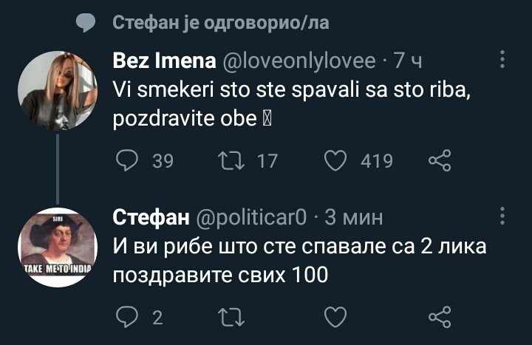
Task: Like Стефан's reply tweet
Action: coord(336,318)
